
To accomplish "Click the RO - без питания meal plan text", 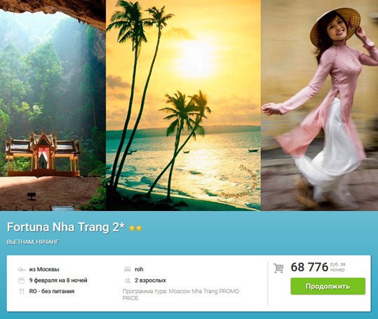I will click(x=52, y=291).
